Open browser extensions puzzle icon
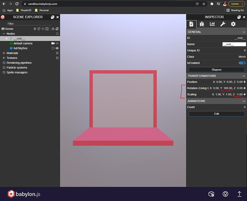247x201 pixels. click(212, 4)
